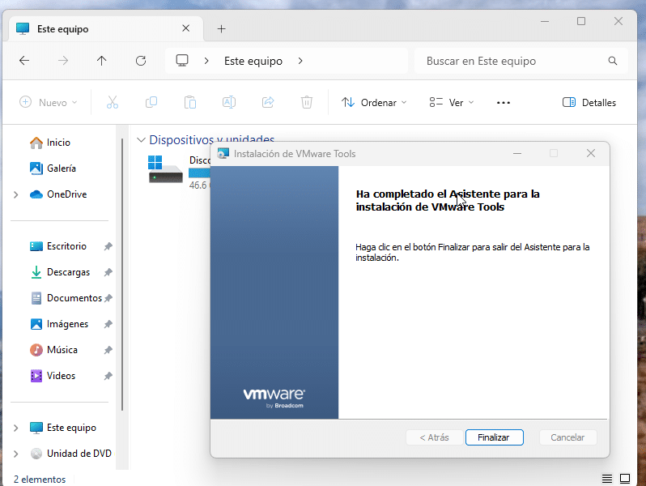Open Inicio in the sidebar
This screenshot has width=646, height=486.
[58, 143]
